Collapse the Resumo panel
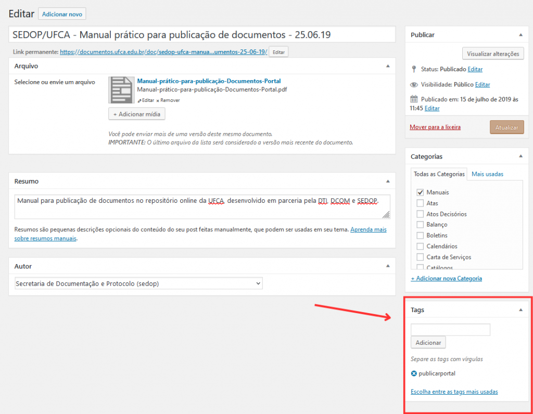Screen dimensions: 533x414 pos(388,181)
